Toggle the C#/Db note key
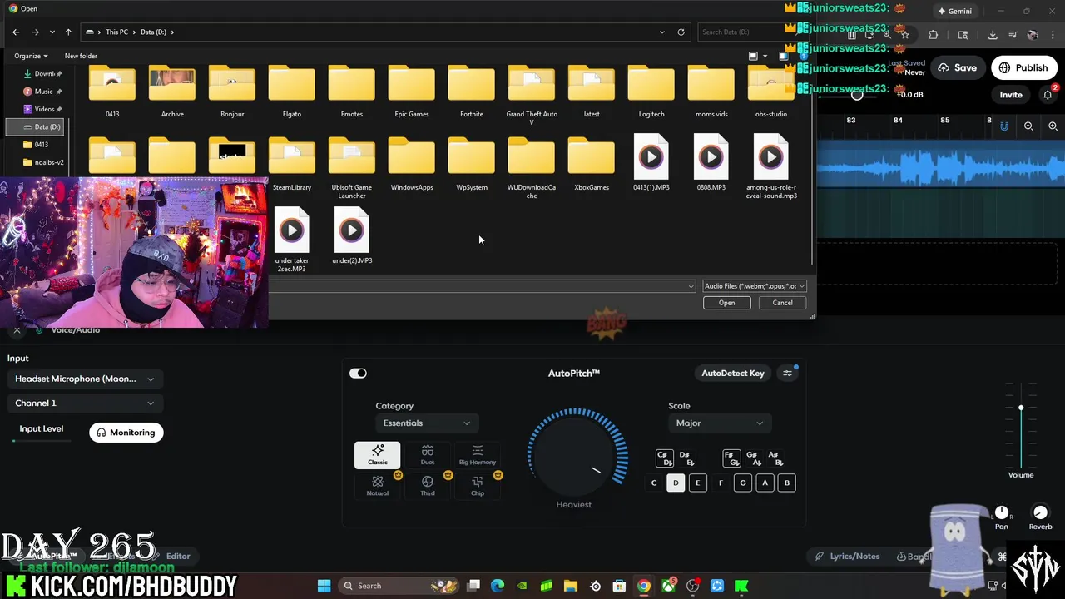 pyautogui.click(x=664, y=458)
